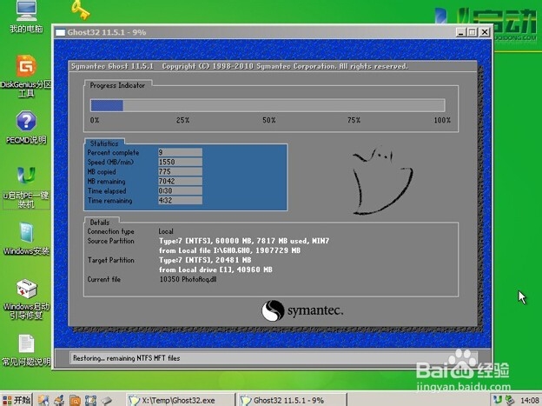This screenshot has width=542, height=406.
Task: Click the orange folder quick launch icon
Action: coord(75,401)
